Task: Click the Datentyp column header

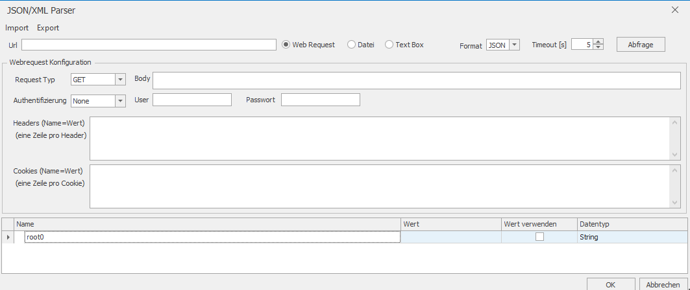Action: (x=632, y=224)
